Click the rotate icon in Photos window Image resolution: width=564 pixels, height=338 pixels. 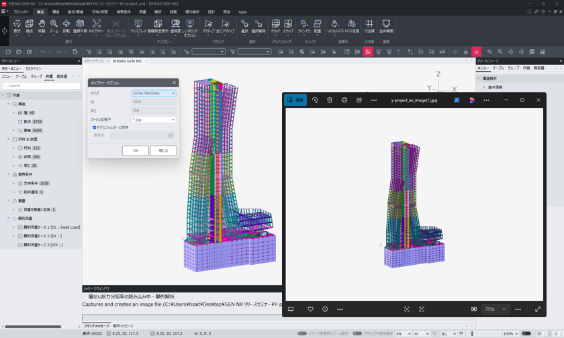pos(315,100)
